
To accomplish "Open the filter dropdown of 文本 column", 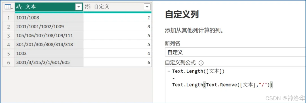I will point(78,7).
